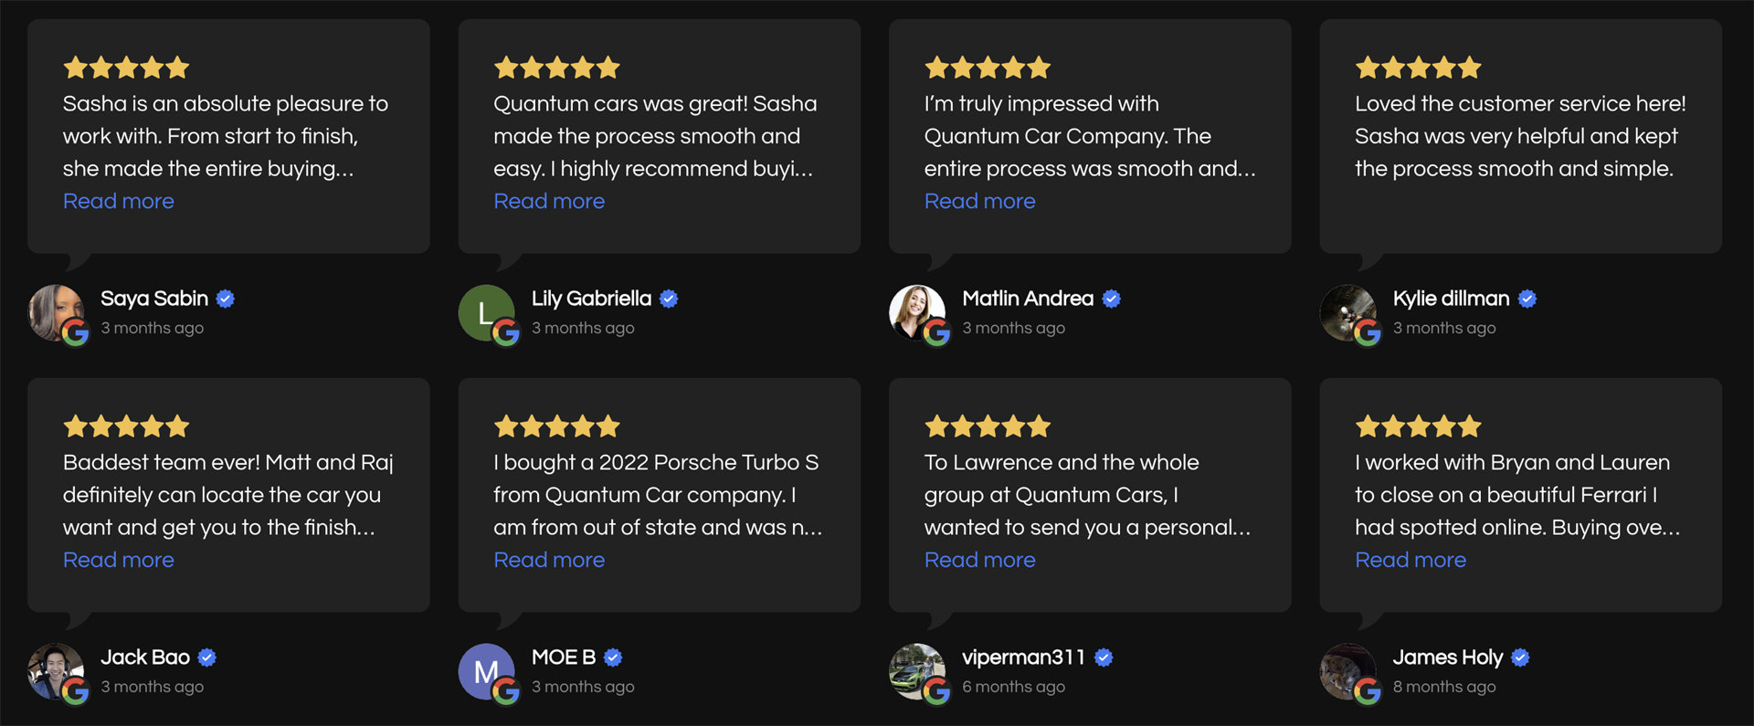The image size is (1754, 726).
Task: Click the five-star rating on Kylie dillman's review
Action: [1418, 68]
